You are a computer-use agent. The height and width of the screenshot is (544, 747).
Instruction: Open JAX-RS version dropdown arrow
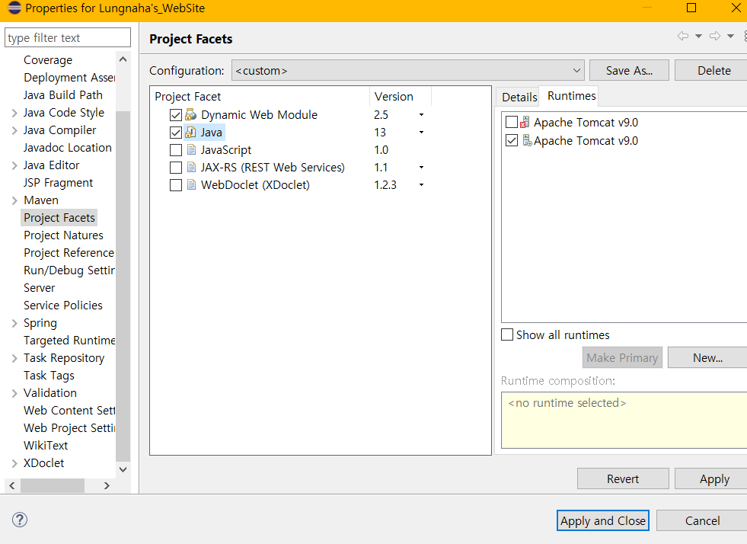pos(421,168)
